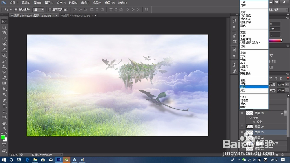Select the Ellipse shape tool
The width and height of the screenshot is (290, 163).
(4, 117)
